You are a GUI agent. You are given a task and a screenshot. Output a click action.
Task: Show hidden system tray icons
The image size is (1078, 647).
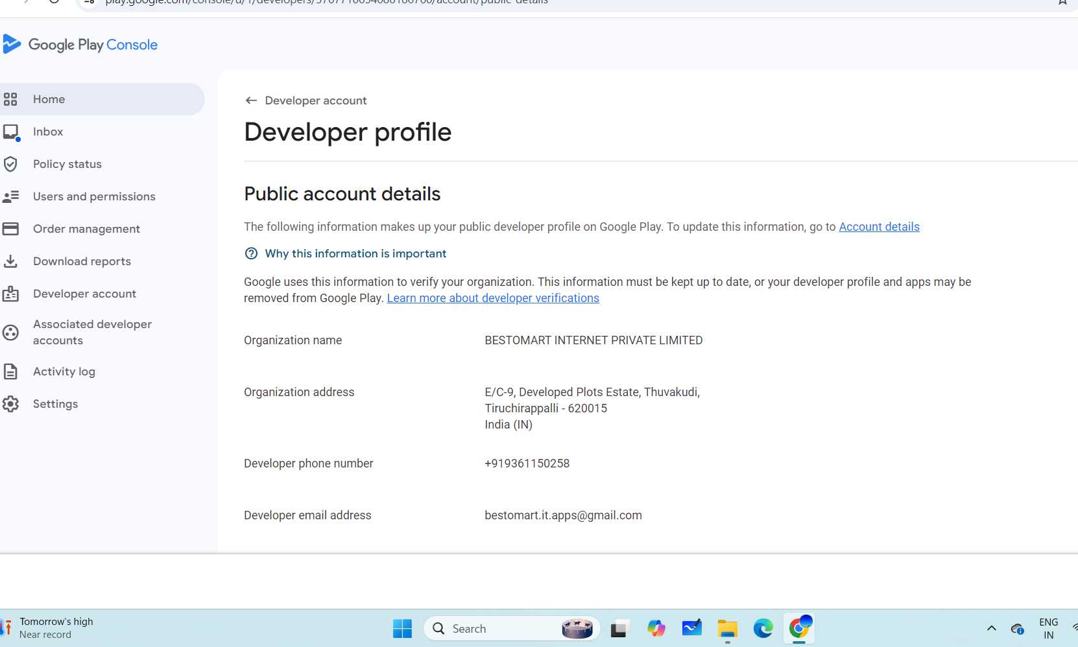click(x=991, y=628)
